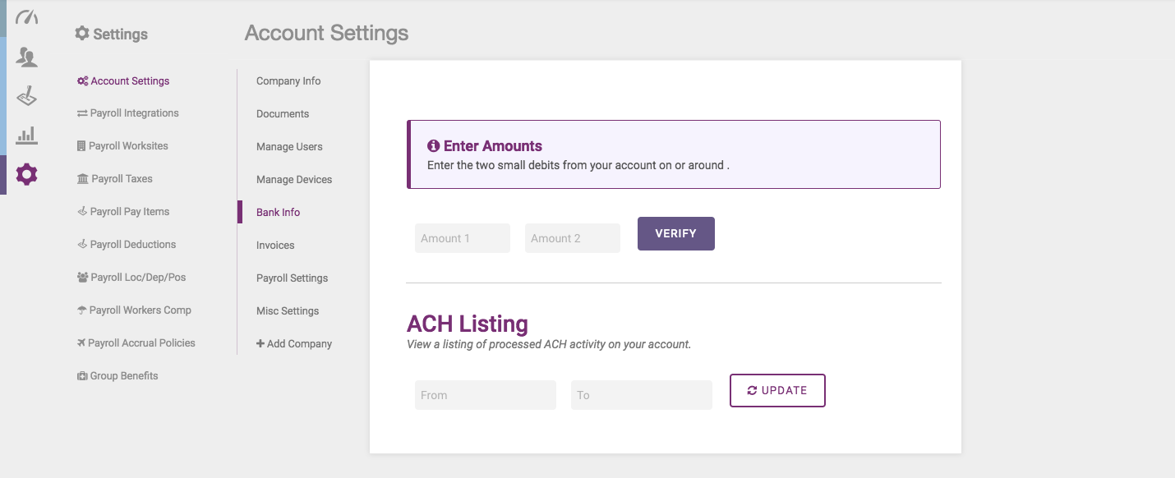Open the reports bar chart icon
Viewport: 1175px width, 478px height.
[27, 135]
